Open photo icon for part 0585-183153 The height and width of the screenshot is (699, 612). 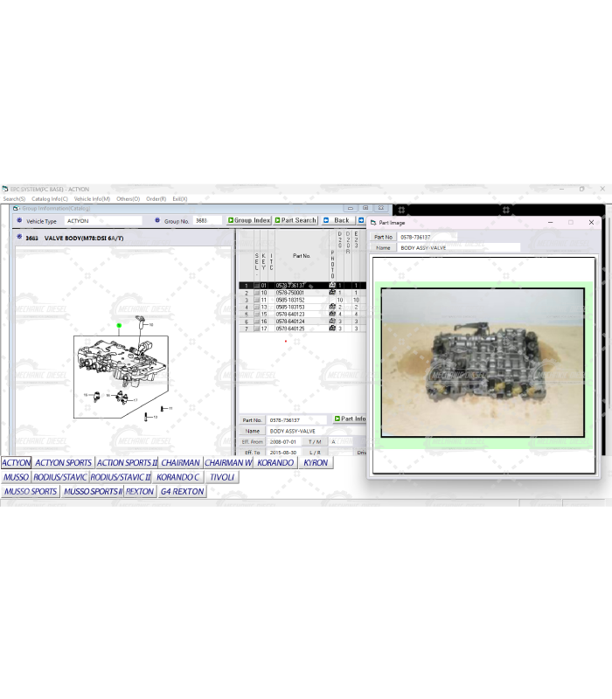click(x=332, y=308)
